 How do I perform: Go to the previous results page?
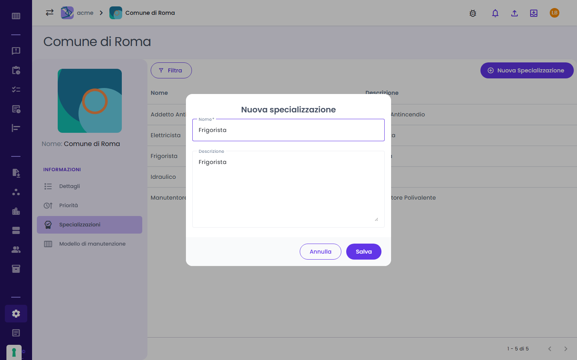[550, 349]
